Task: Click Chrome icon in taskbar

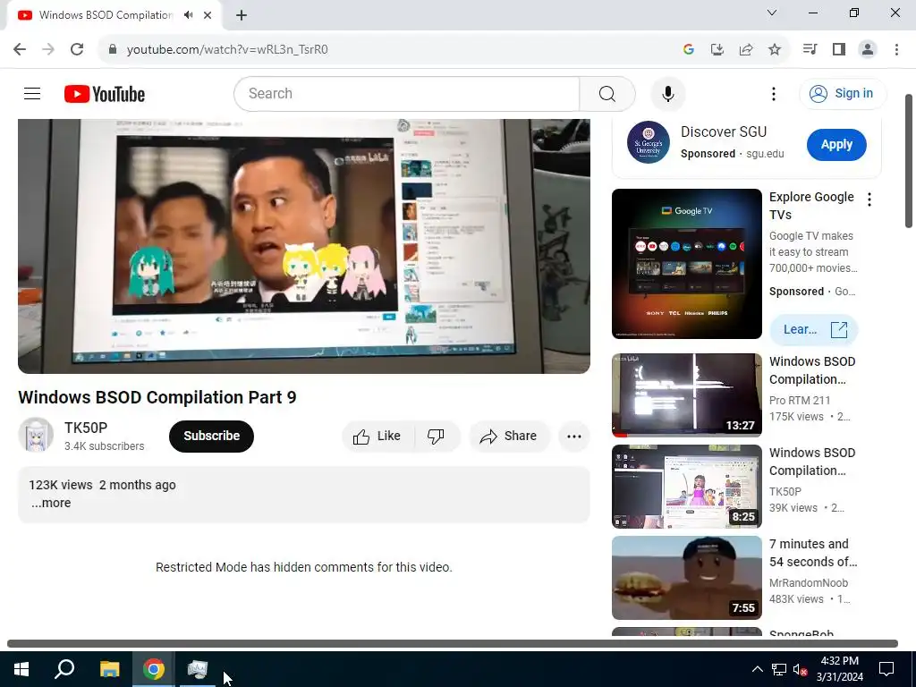Action: coord(154,669)
